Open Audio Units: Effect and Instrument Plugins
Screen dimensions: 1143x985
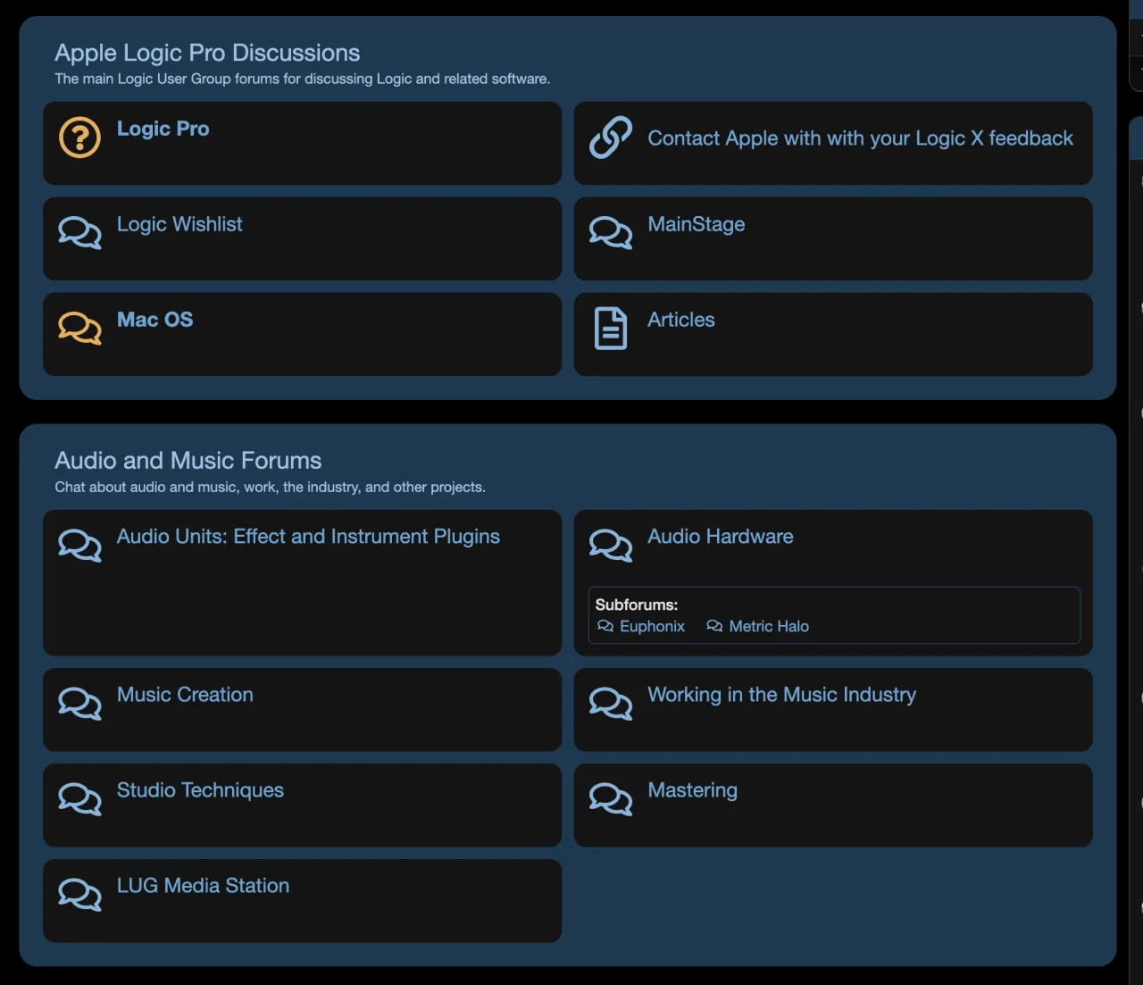[x=308, y=537]
